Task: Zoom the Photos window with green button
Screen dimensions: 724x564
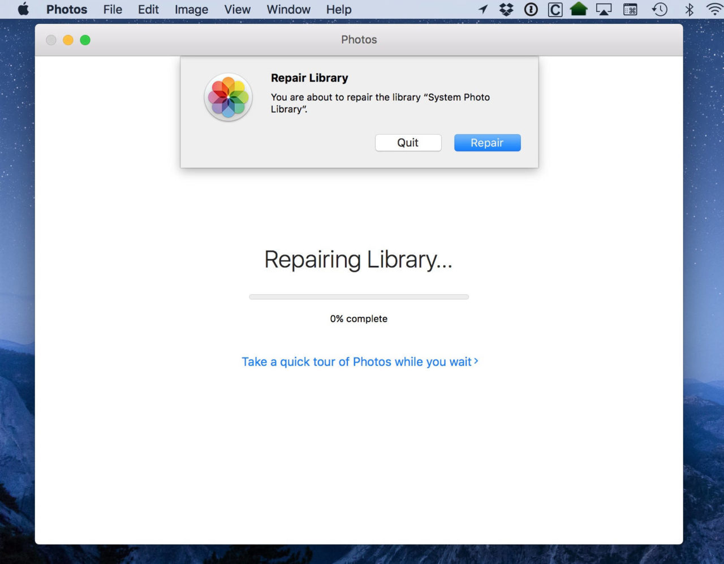Action: click(85, 40)
